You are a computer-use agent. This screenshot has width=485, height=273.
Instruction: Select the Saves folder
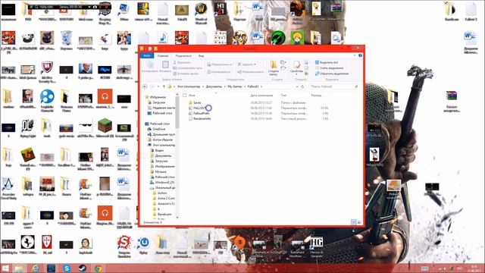[197, 102]
